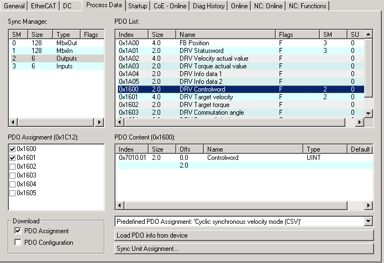
Task: Click PDO List SM column header
Action: click(x=333, y=35)
